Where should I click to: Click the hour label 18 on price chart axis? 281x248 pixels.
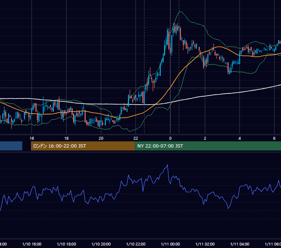click(x=66, y=138)
